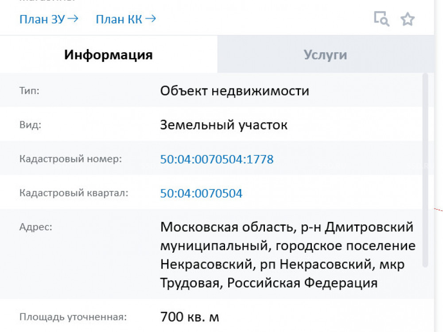Open cadastral number 50:04:0070504:1778
The image size is (443, 332).
tap(217, 159)
